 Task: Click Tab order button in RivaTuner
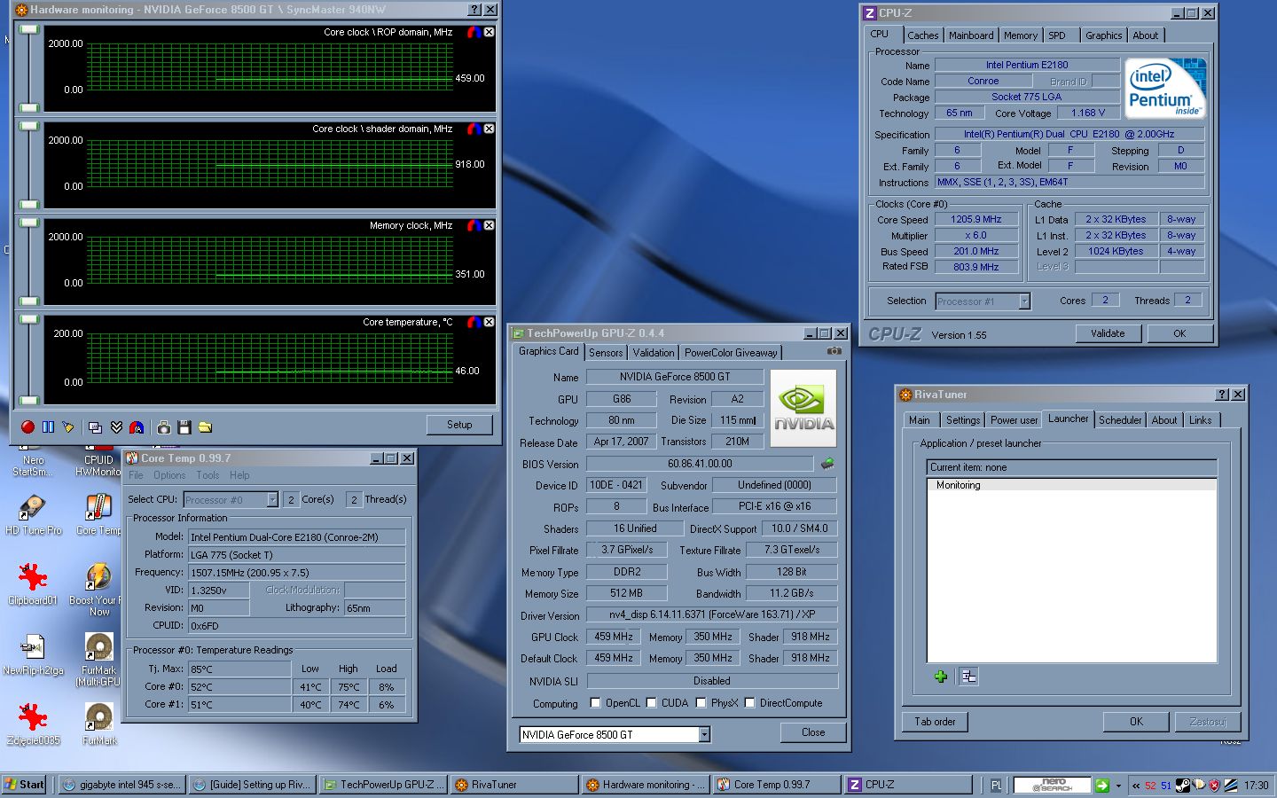(935, 722)
